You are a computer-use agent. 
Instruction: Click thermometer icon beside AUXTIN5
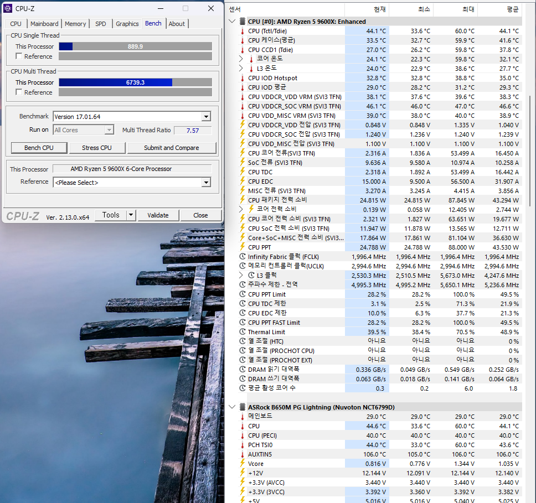click(243, 454)
